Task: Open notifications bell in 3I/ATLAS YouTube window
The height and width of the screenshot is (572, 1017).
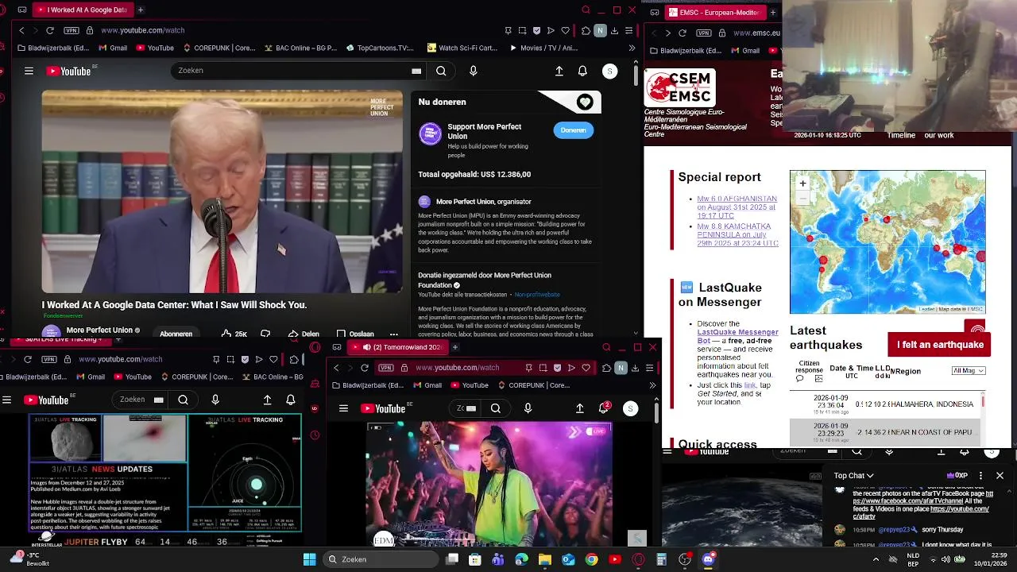Action: click(x=291, y=400)
